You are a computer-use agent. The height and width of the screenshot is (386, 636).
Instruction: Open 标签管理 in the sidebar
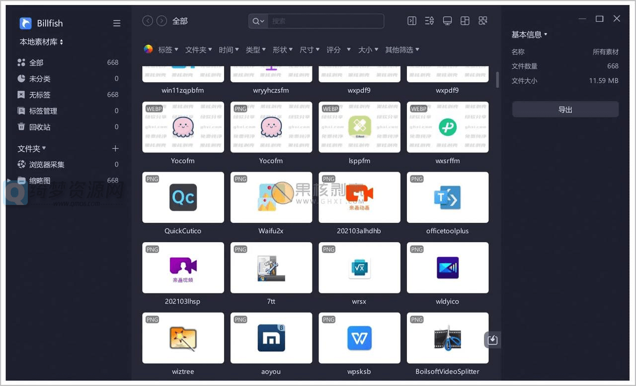tap(68, 111)
